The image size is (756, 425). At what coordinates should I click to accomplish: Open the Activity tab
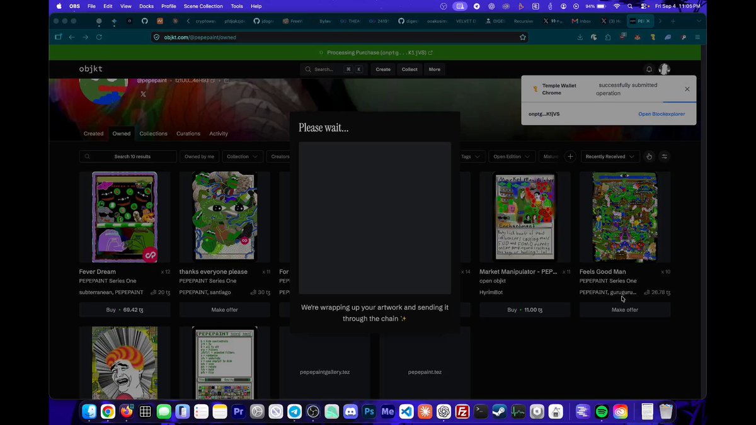(219, 133)
